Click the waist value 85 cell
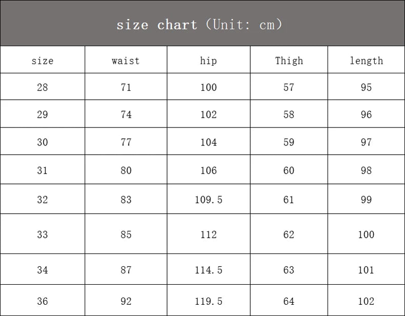The width and height of the screenshot is (405, 316). coord(126,235)
